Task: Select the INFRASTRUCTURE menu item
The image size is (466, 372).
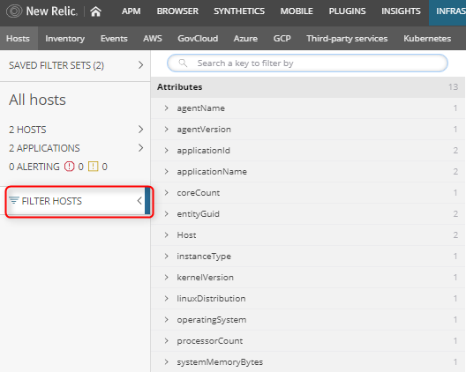Action: tap(447, 12)
